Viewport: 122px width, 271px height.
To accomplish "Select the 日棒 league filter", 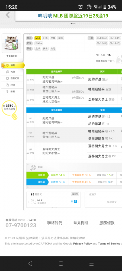I will click(45, 38).
